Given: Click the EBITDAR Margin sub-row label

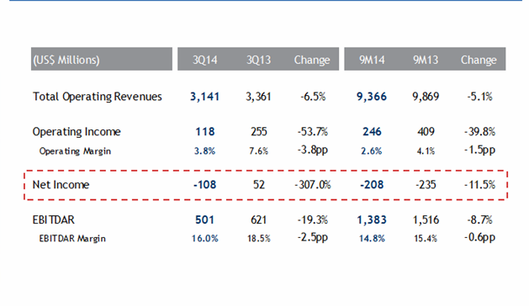Looking at the screenshot, I should 72,239.
